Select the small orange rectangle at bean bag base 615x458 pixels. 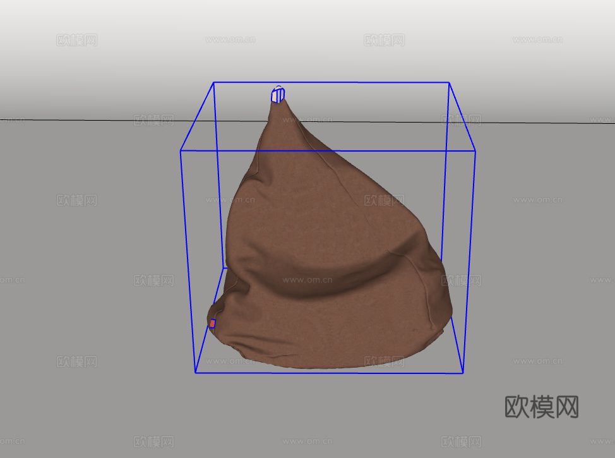coord(212,323)
